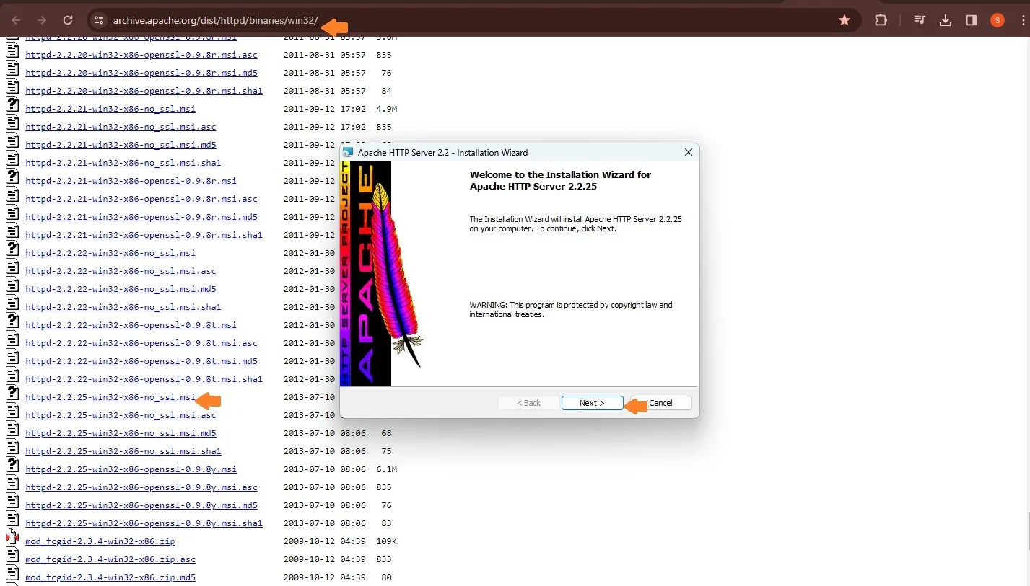1030x586 pixels.
Task: Click text icon beside httpd-2.2.22-win32-x86-no_ssl.msi.sha1
Action: coord(12,303)
